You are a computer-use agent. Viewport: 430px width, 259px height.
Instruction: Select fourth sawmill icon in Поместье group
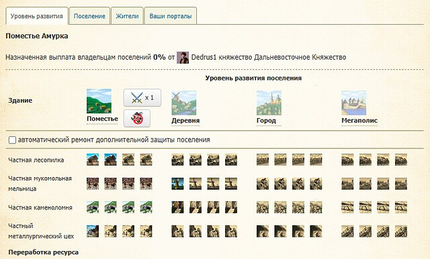pyautogui.click(x=146, y=160)
